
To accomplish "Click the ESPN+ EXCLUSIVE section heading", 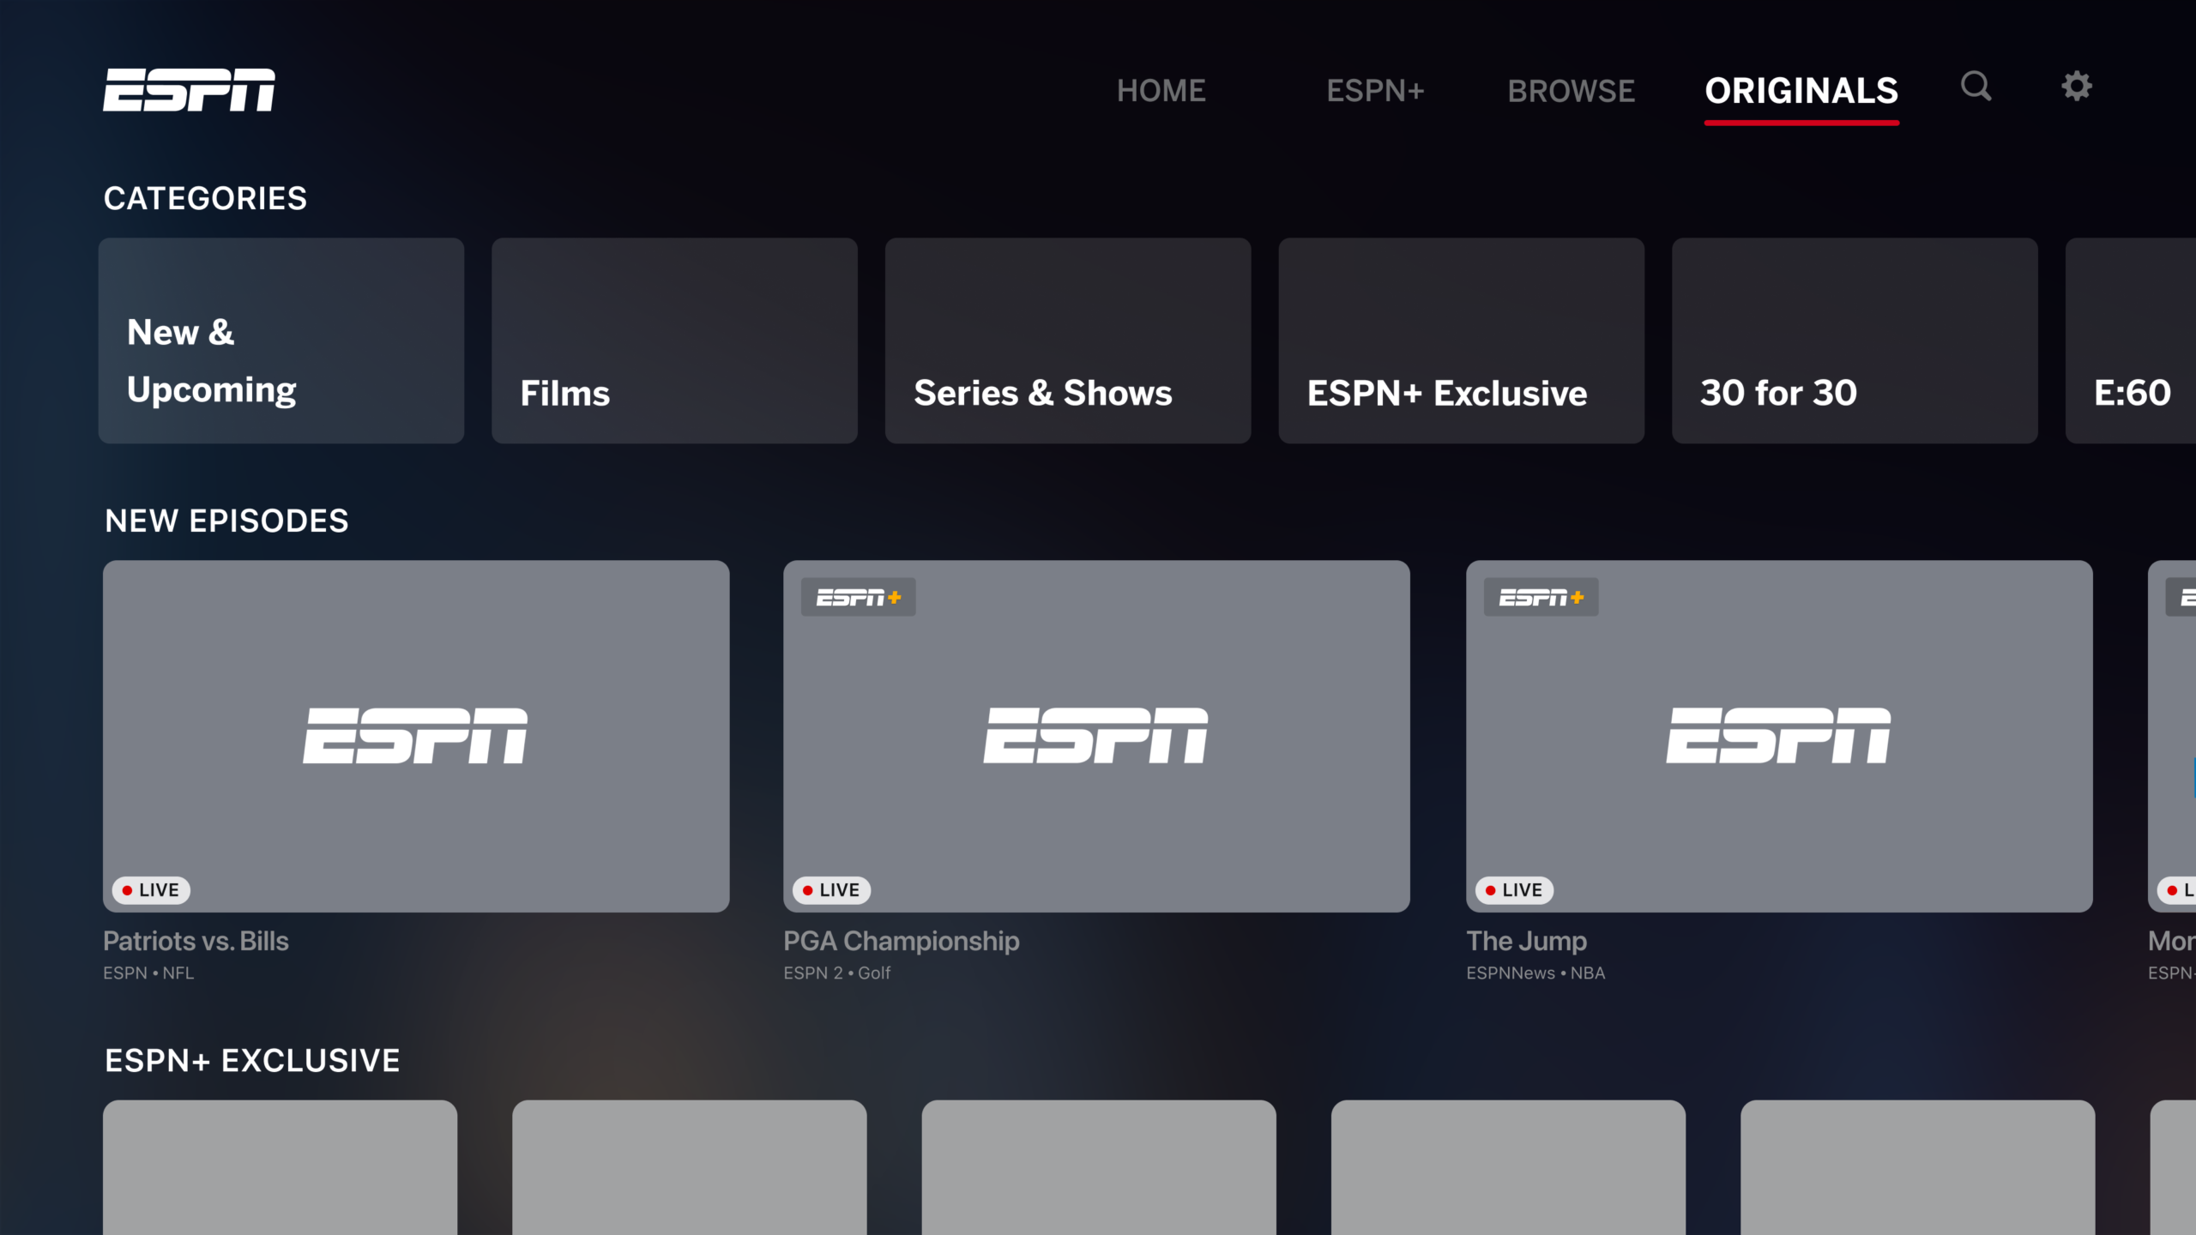I will tap(252, 1060).
